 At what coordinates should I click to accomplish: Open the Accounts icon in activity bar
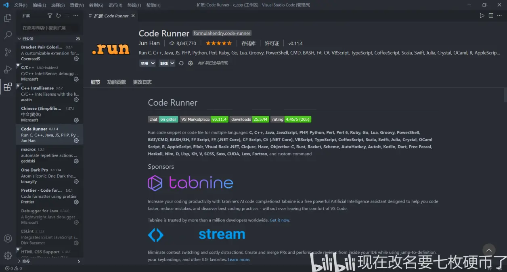tap(8, 239)
